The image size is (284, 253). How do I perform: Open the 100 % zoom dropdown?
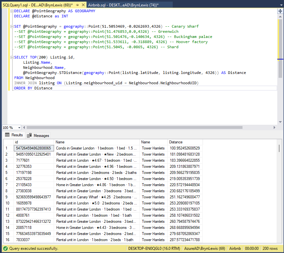coord(19,128)
